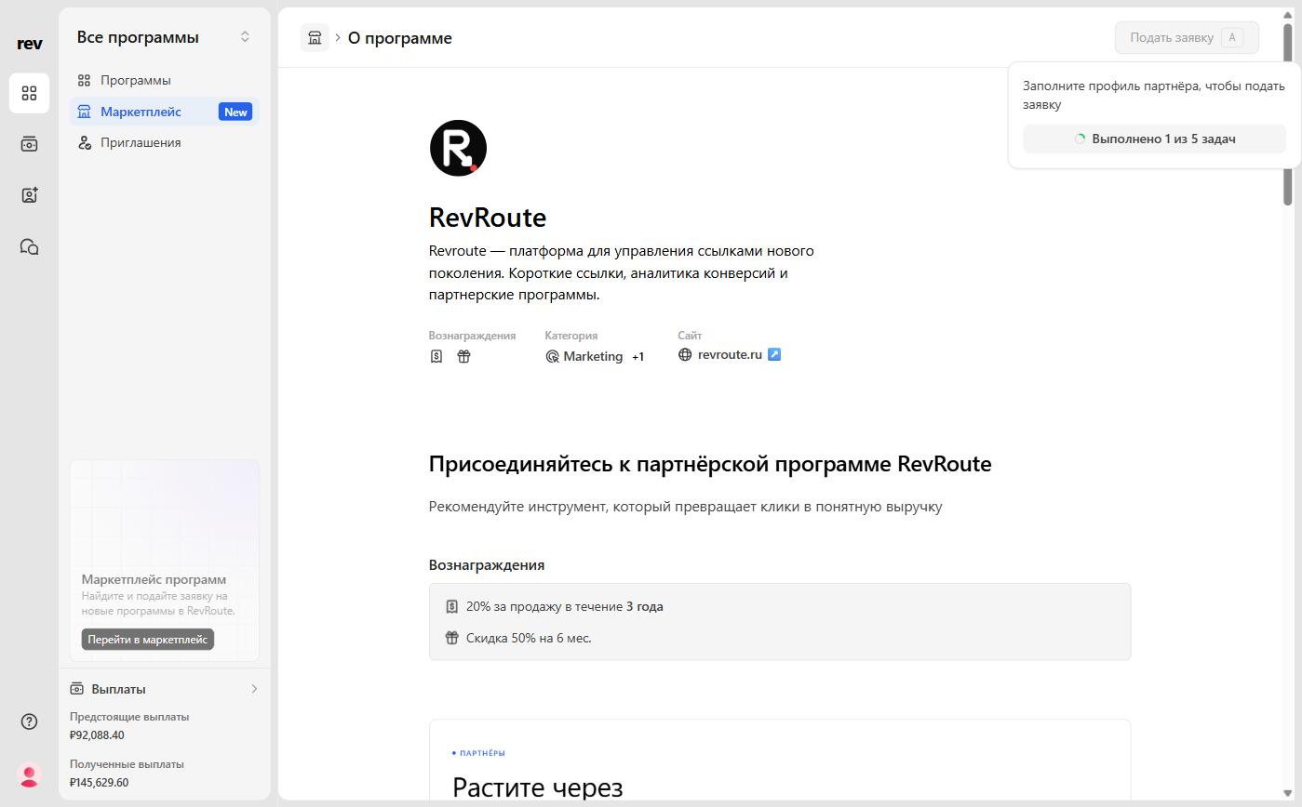This screenshot has width=1302, height=807.
Task: Click the Подать заявку button
Action: 1187,37
